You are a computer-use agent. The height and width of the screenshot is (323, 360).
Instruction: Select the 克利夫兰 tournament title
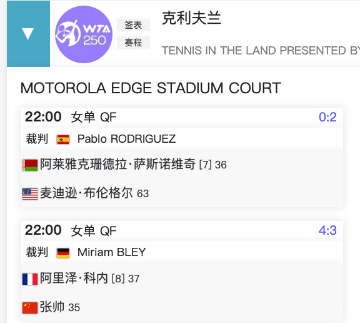191,18
